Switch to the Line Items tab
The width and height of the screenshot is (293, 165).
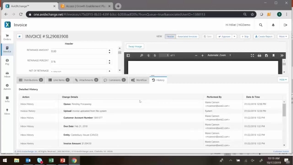pos(59,80)
